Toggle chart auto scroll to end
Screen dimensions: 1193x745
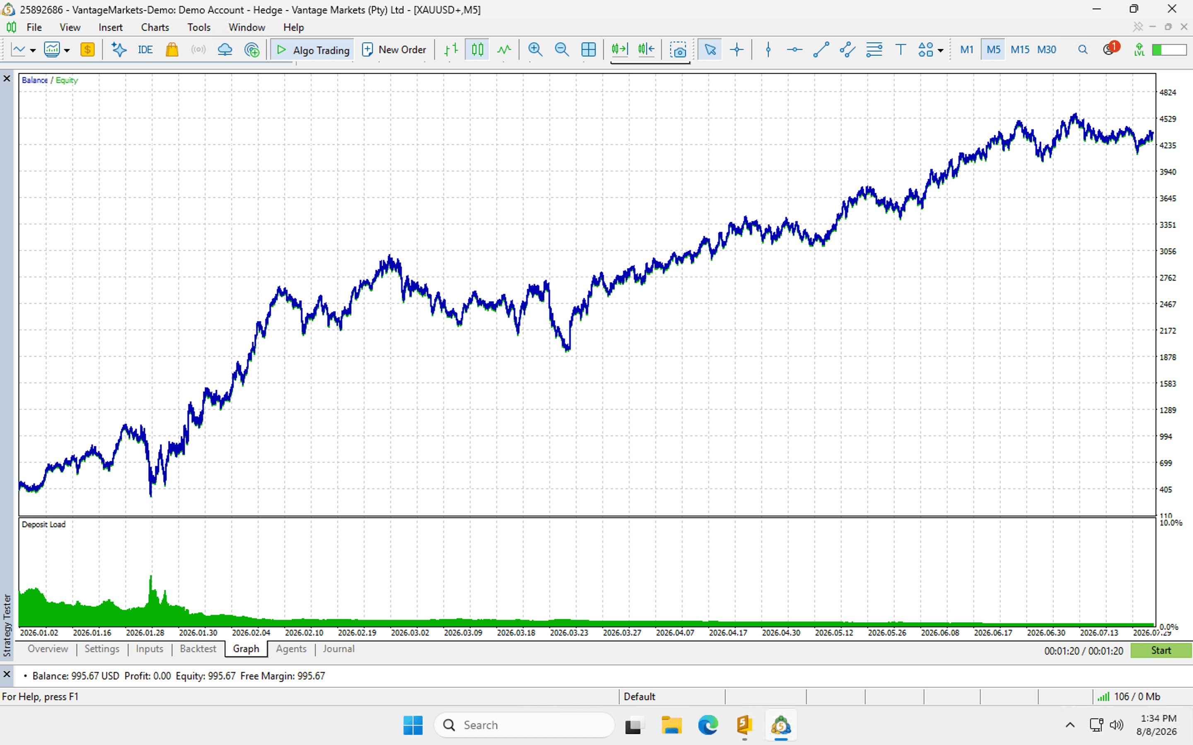[x=619, y=50]
